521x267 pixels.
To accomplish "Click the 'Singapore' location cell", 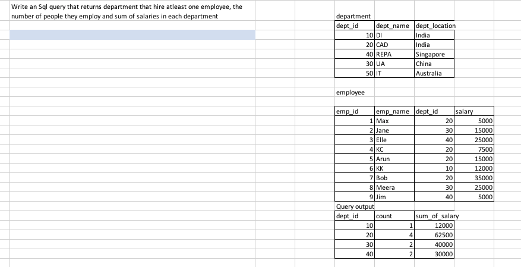I will (x=434, y=54).
